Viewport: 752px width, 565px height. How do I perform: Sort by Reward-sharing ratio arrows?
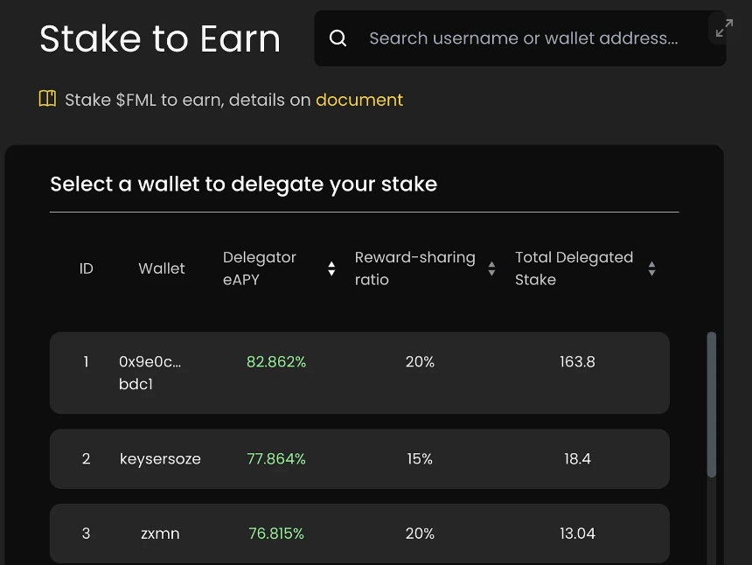[491, 269]
